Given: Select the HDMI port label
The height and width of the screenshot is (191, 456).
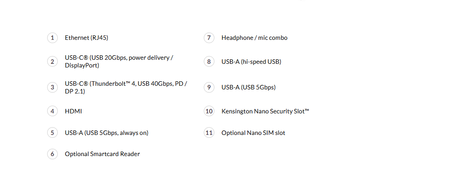Looking at the screenshot, I should coord(73,111).
